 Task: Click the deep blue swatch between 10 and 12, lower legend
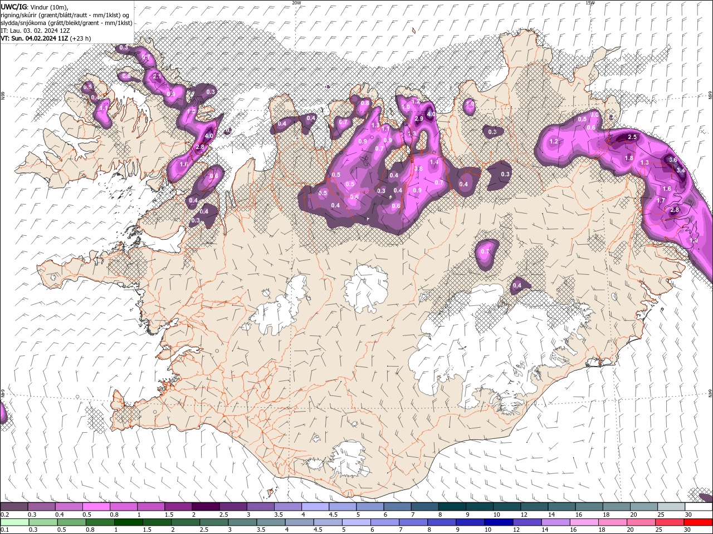click(497, 522)
